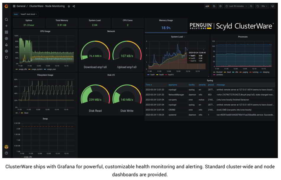Toggle the usage_system series in CPU legend
The image size is (281, 180).
click(37, 69)
